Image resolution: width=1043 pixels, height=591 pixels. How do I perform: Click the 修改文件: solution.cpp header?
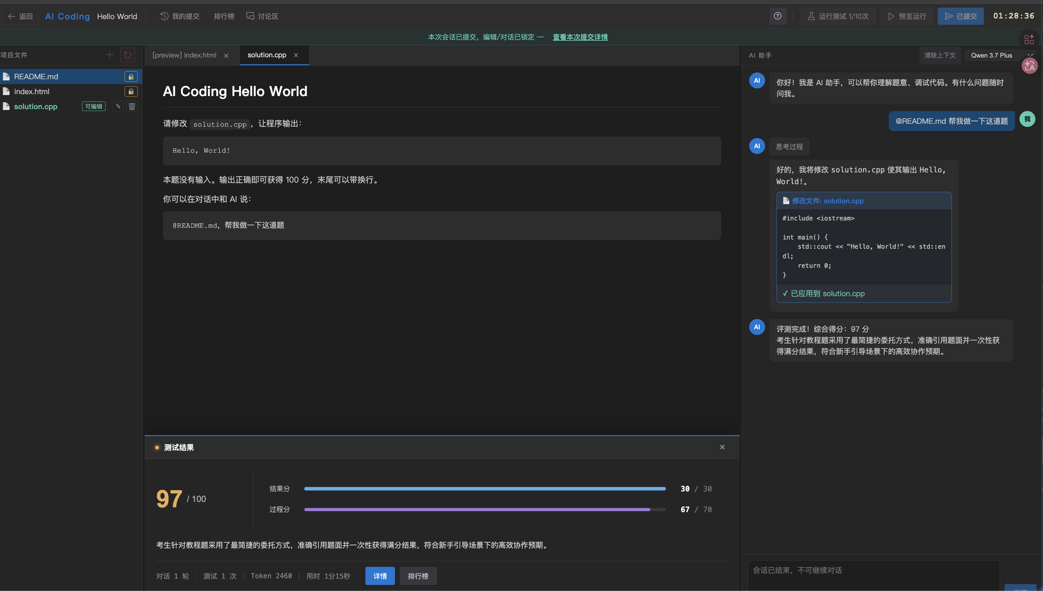pyautogui.click(x=864, y=201)
